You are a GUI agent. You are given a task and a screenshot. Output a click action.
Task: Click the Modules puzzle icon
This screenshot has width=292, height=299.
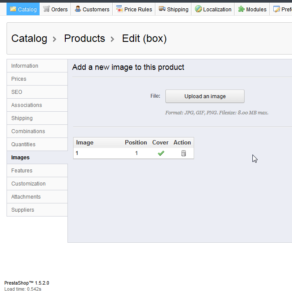coord(241,9)
